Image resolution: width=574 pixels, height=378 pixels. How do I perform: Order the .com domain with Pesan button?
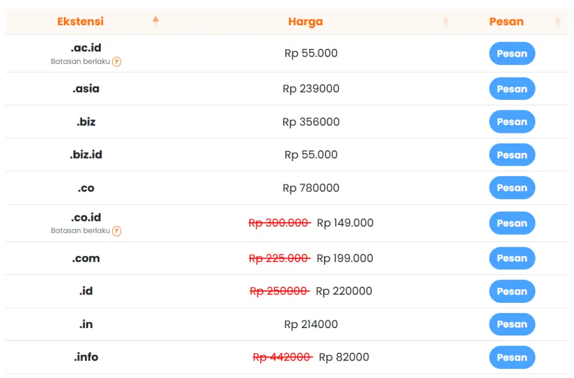[x=512, y=258]
